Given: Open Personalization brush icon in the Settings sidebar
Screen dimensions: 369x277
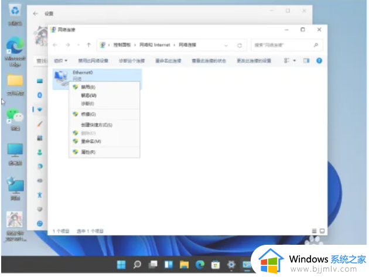Looking at the screenshot, I should pyautogui.click(x=40, y=124).
